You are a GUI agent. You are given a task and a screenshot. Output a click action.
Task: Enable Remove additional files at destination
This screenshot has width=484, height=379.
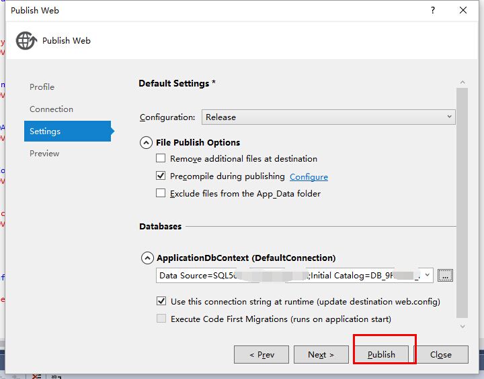point(161,159)
